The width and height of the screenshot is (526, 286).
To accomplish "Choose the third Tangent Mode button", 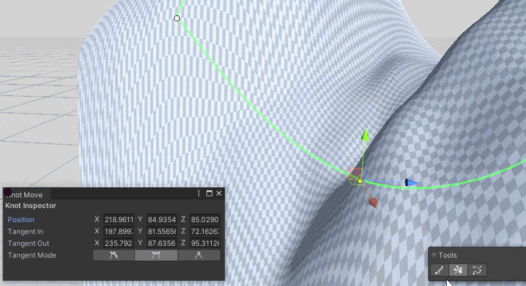I will [199, 255].
